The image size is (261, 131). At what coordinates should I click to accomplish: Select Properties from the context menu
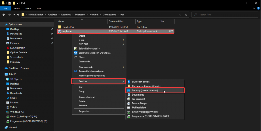(84, 111)
